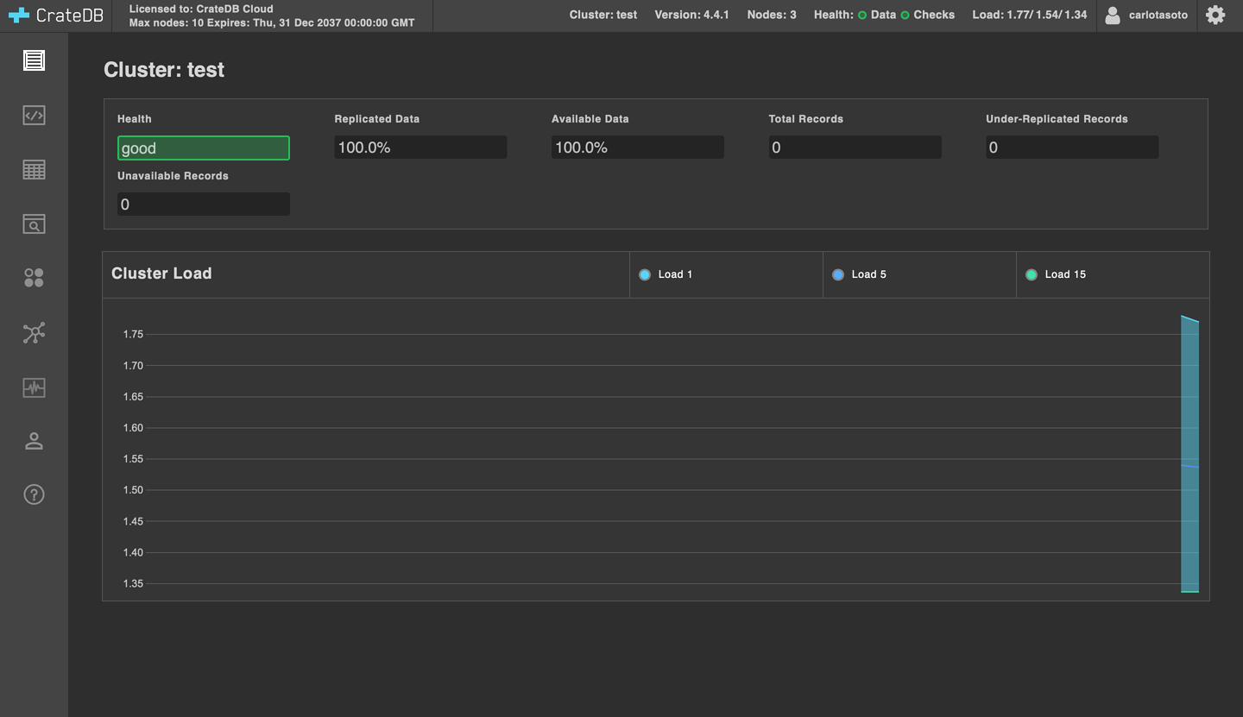This screenshot has height=717, width=1243.
Task: Click the 1.55 y-axis label
Action: 133,459
